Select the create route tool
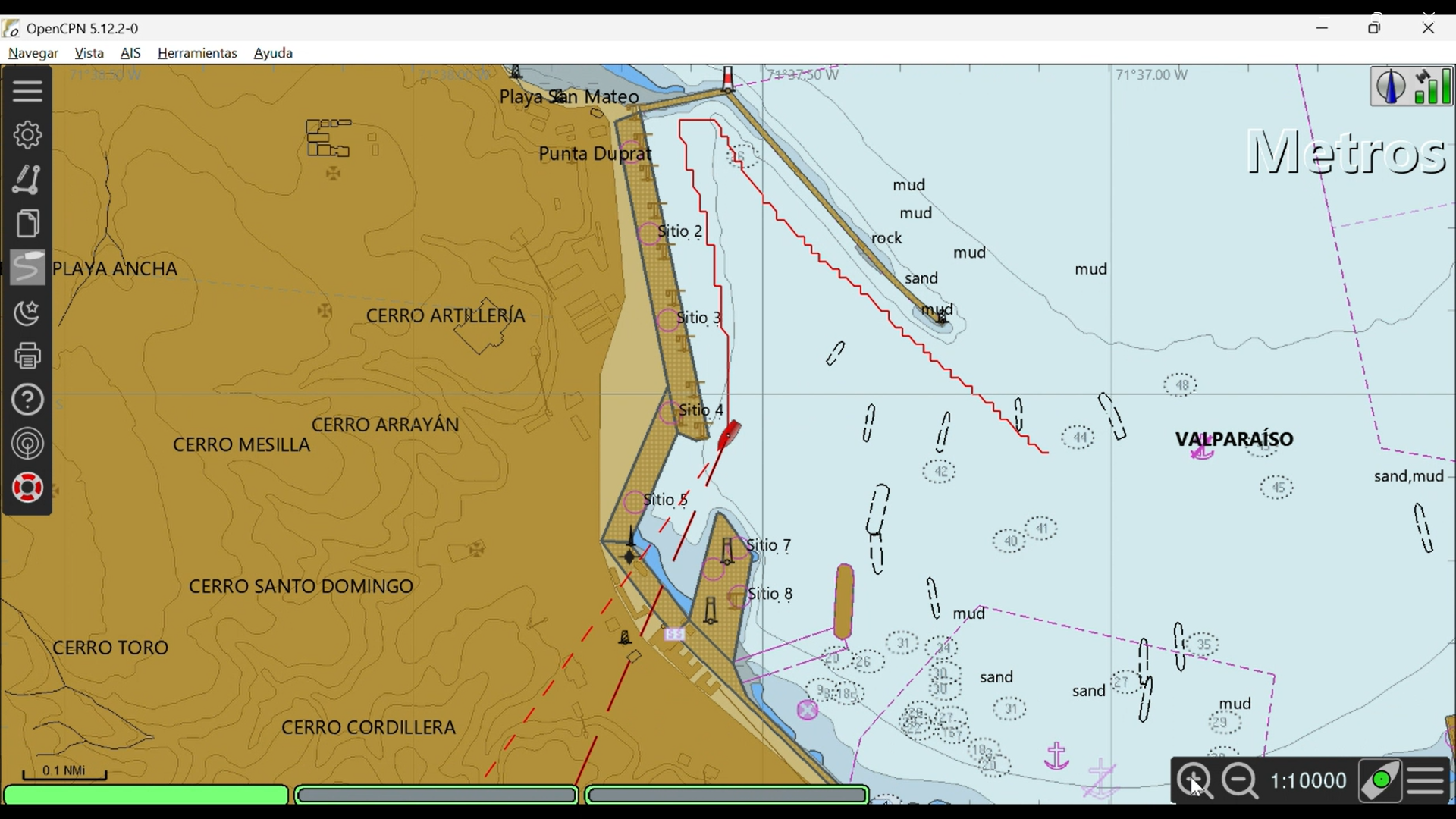Viewport: 1456px width, 819px height. 27,180
